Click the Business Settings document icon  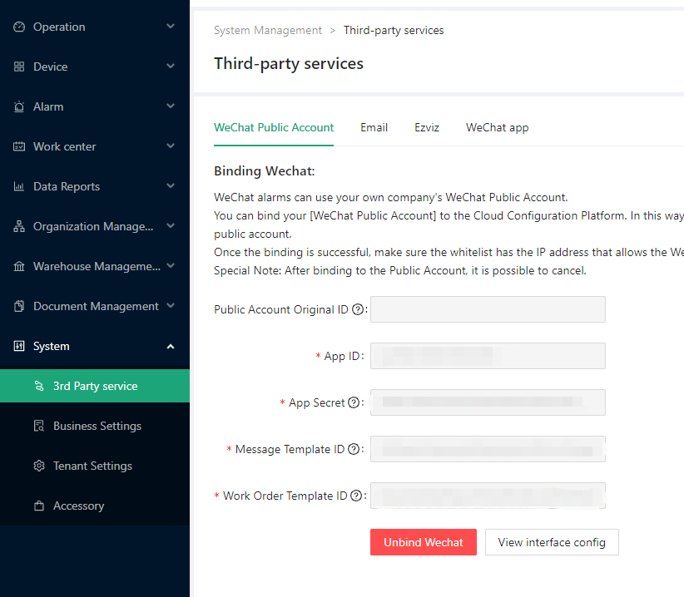coord(39,426)
